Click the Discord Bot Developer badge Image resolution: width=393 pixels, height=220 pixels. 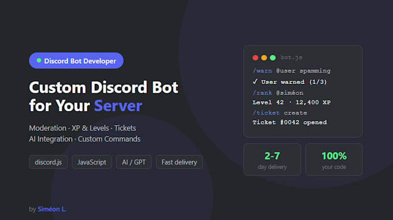(x=76, y=61)
